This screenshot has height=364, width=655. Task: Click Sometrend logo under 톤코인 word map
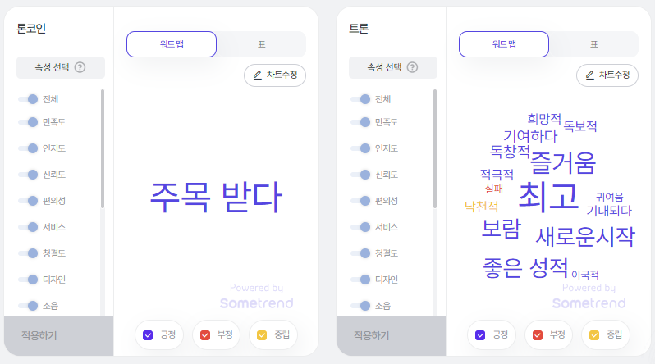pos(256,303)
